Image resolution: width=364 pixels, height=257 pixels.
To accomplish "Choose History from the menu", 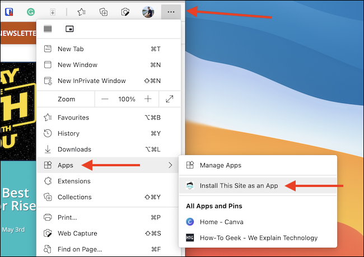I will [x=68, y=133].
